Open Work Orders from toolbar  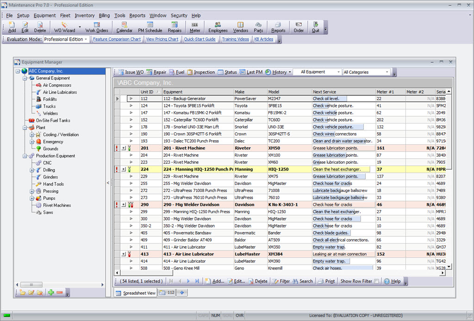tap(96, 27)
